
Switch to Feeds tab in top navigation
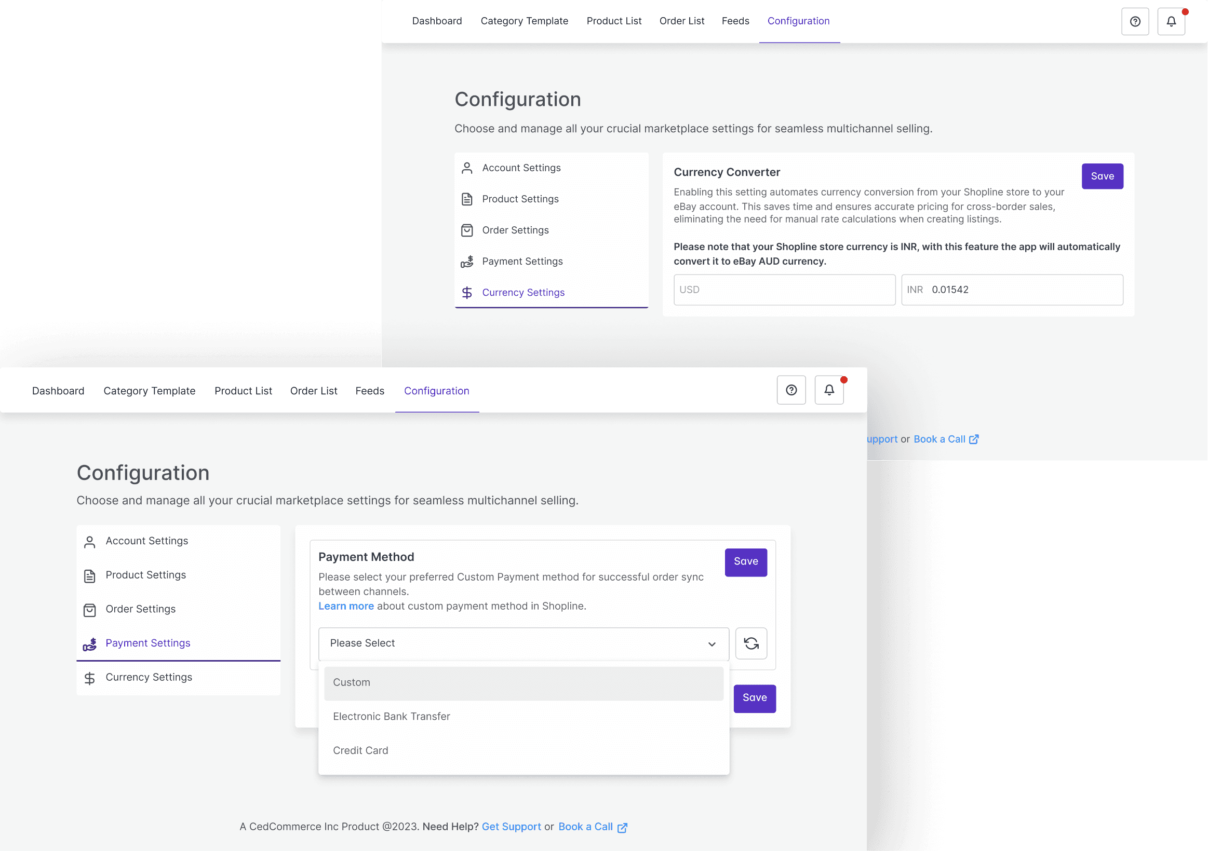tap(735, 21)
